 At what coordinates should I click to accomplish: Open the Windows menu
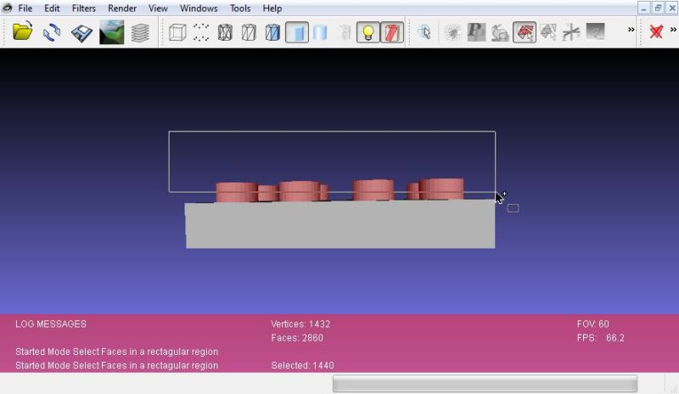(x=199, y=8)
